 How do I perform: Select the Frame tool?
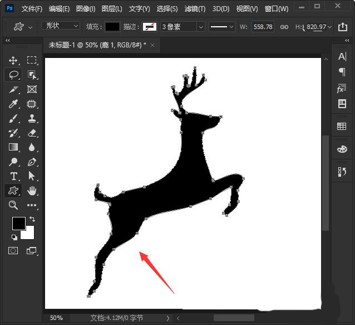point(32,89)
